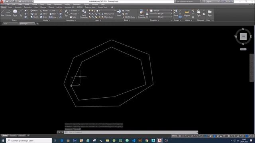The width and height of the screenshot is (255, 143).
Task: Select the Line tool
Action: [x=2, y=13]
